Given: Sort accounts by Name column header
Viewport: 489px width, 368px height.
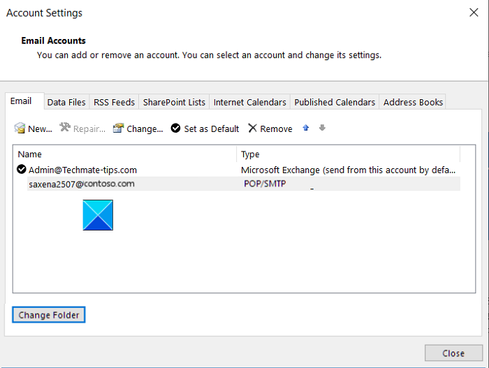Looking at the screenshot, I should (x=124, y=154).
